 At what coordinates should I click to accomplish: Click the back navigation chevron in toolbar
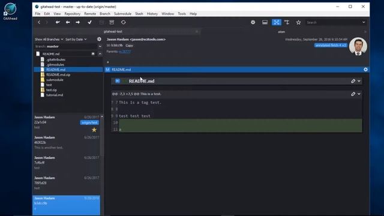[x=39, y=22]
